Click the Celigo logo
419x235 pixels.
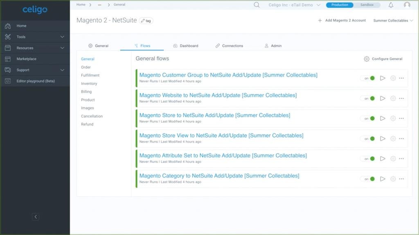[35, 10]
